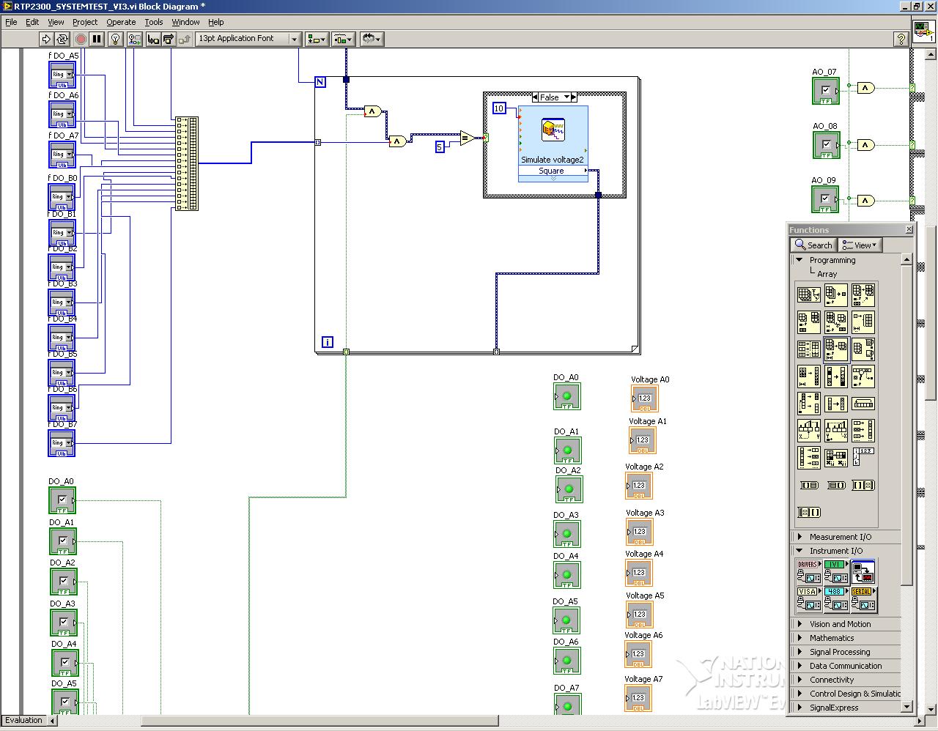Viewport: 938px width, 731px height.
Task: Click the Run arrow button
Action: coord(45,39)
